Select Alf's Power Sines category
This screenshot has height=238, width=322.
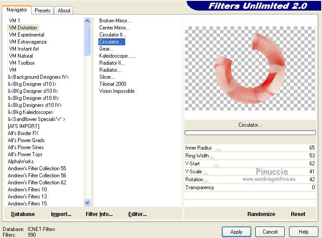[25, 147]
